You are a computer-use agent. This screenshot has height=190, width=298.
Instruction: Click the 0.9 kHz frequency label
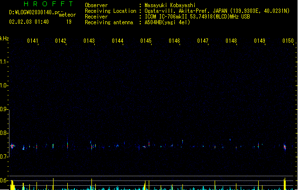point(4,109)
